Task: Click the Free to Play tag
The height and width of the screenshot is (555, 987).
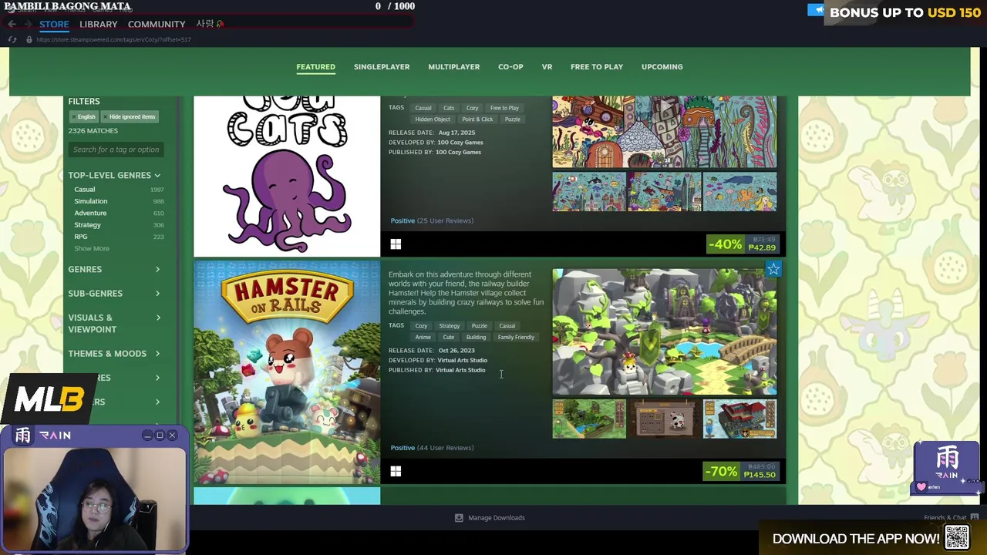Action: coord(504,108)
